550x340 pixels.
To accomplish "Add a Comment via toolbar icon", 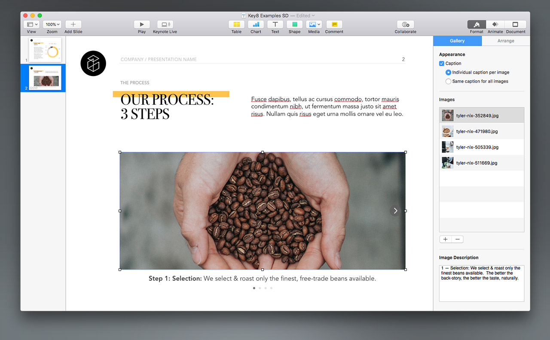I will pos(334,24).
